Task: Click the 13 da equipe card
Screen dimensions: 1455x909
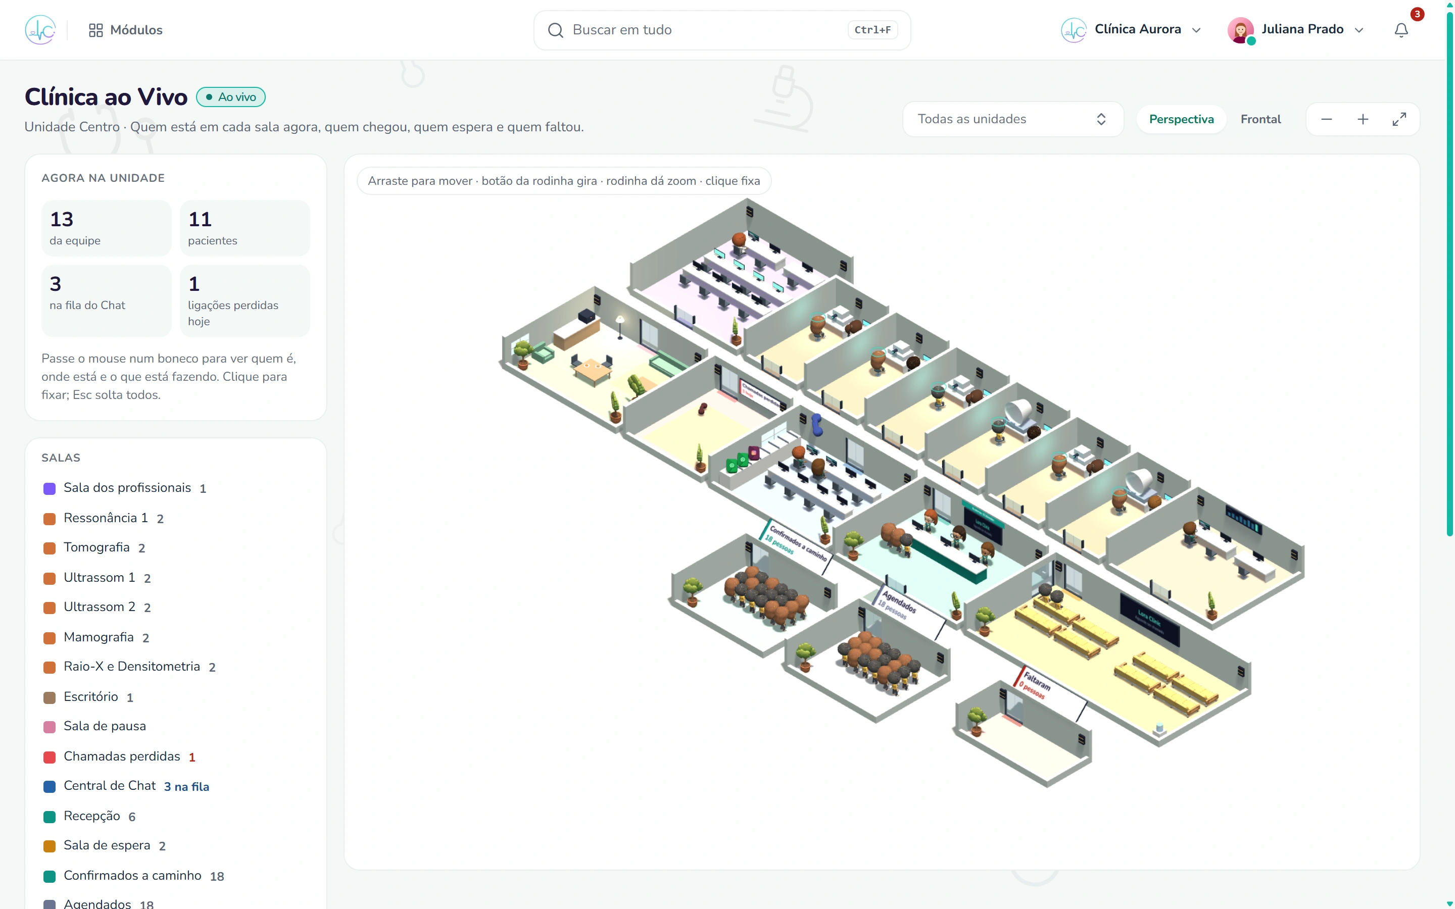Action: [x=107, y=228]
